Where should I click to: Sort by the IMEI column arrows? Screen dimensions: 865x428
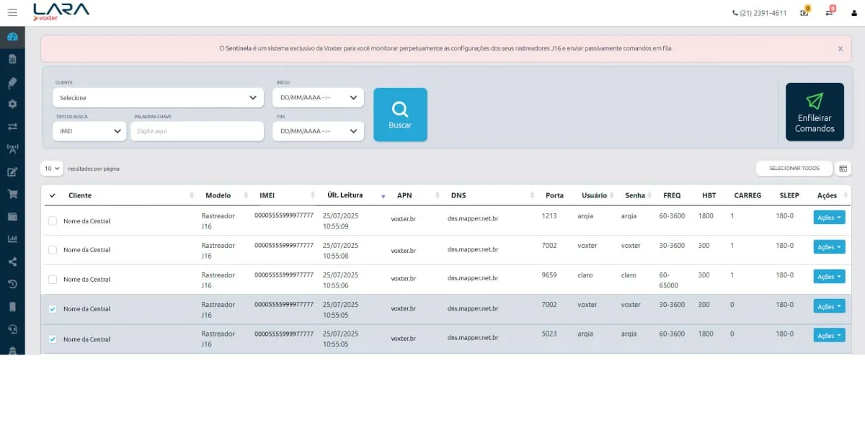pos(313,195)
